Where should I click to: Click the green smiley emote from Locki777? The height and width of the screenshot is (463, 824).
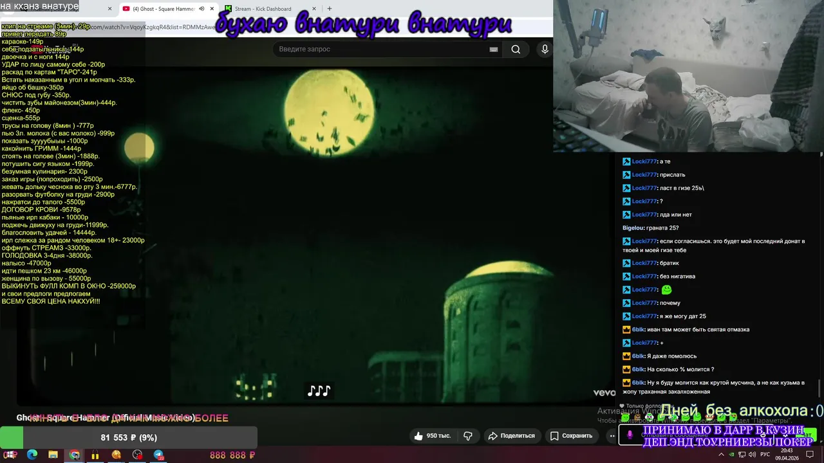pos(666,289)
